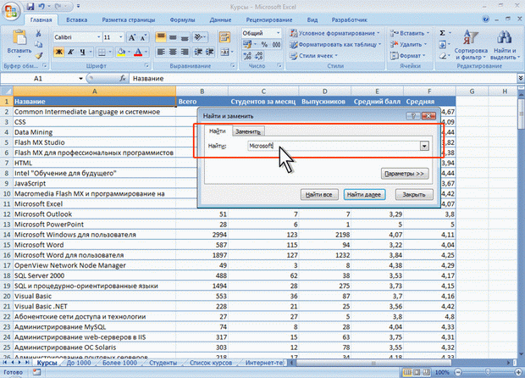Open the font size 11 dropdown

coord(121,37)
